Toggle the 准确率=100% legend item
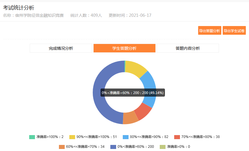 [x=46, y=137]
